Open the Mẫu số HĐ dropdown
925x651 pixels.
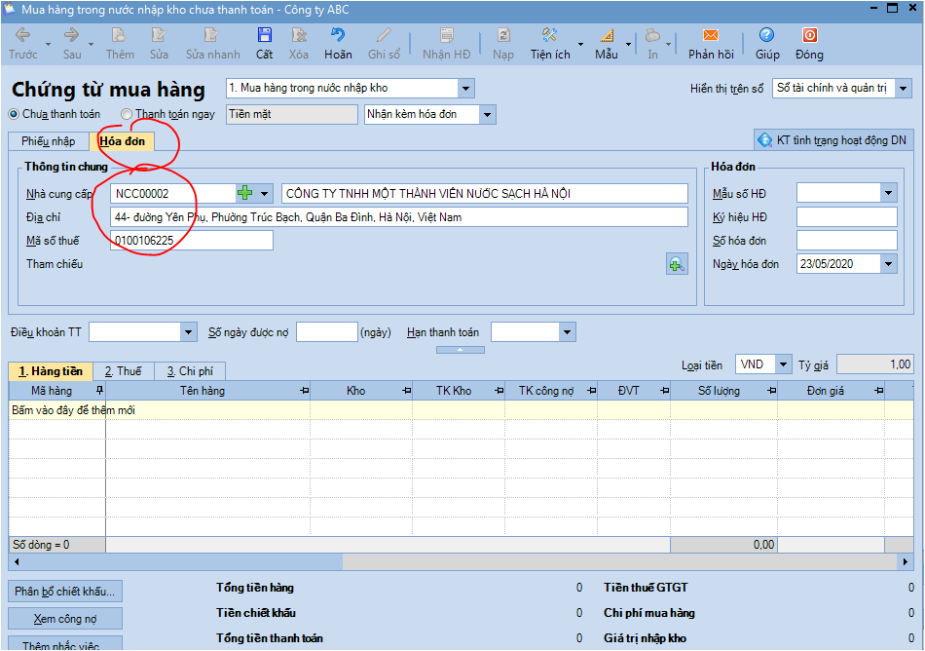pyautogui.click(x=888, y=192)
